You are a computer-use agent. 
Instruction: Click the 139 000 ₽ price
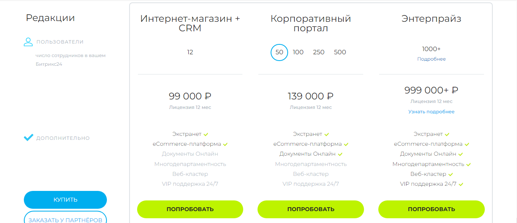coord(310,96)
